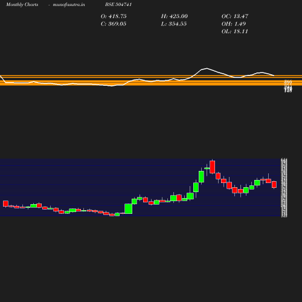This screenshot has width=302, height=302.
Task: Click the last red candlestick on the right
Action: [274, 184]
